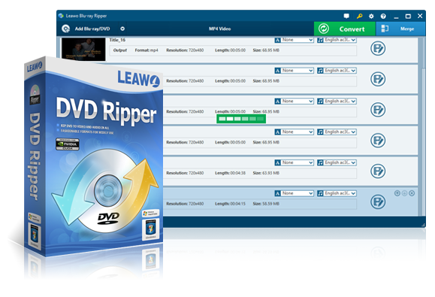435x297 pixels.
Task: Open settings with the gear icon
Action: pos(371,16)
